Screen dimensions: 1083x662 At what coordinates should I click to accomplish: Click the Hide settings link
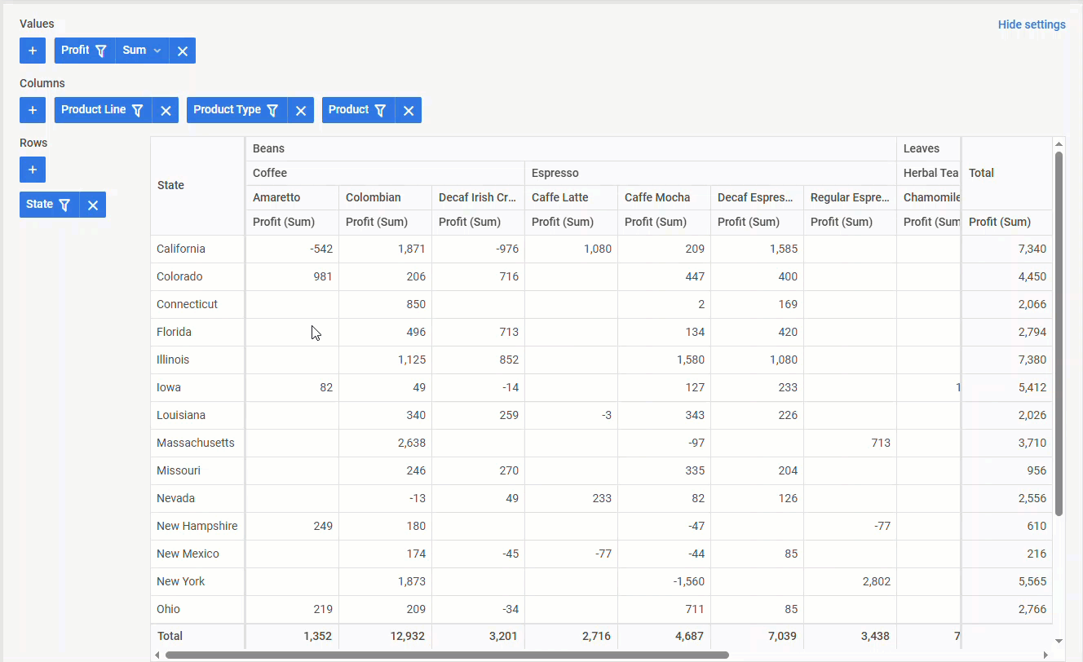pos(1032,24)
